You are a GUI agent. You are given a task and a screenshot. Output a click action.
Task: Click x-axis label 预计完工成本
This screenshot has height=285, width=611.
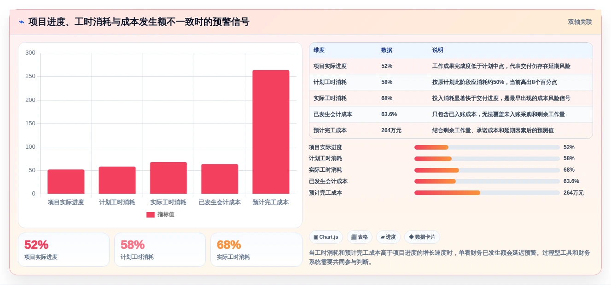271,202
